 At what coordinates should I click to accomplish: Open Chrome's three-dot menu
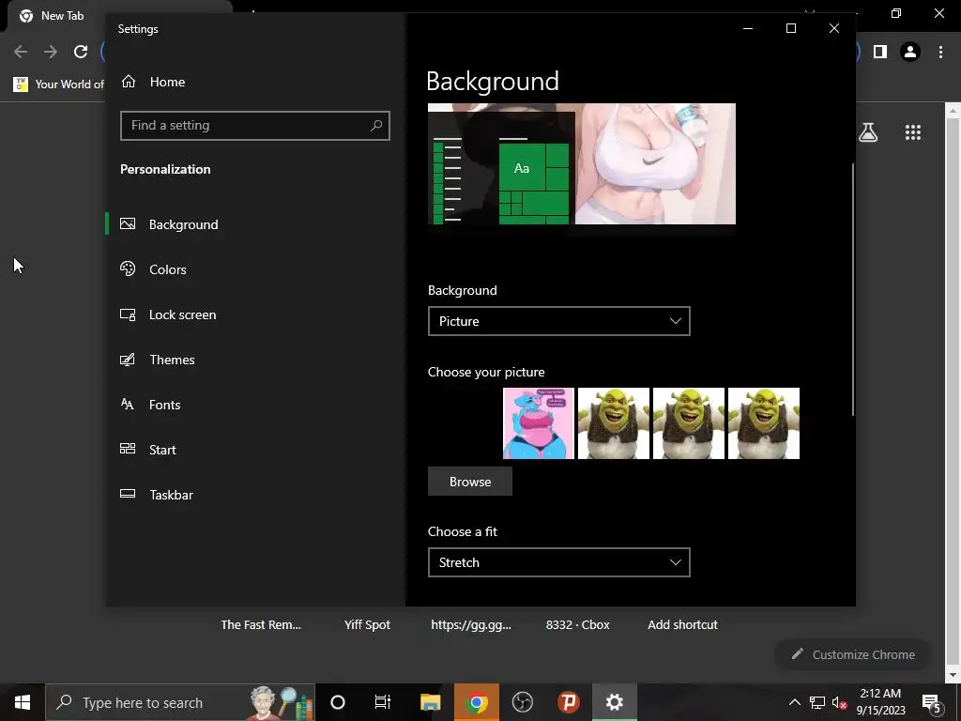tap(940, 53)
